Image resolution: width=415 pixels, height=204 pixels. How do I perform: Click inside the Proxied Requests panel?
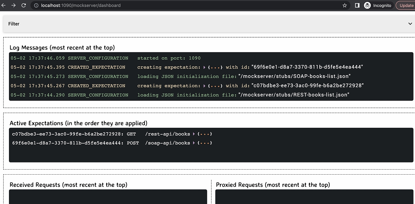pos(314,197)
